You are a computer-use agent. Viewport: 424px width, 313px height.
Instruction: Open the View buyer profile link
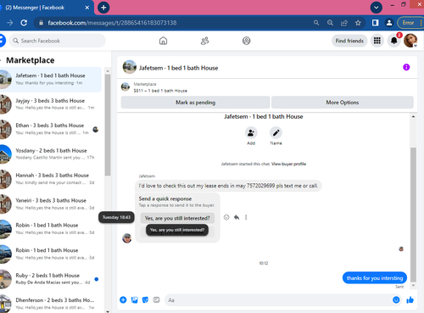pos(288,164)
